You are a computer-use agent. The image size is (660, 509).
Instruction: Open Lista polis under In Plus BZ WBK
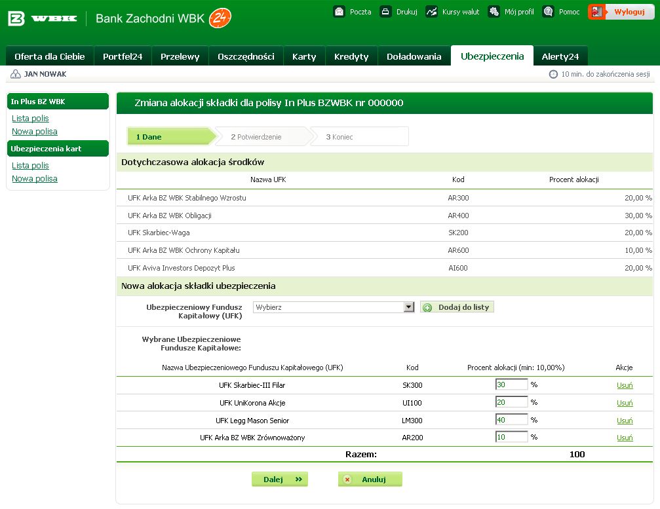tap(30, 118)
